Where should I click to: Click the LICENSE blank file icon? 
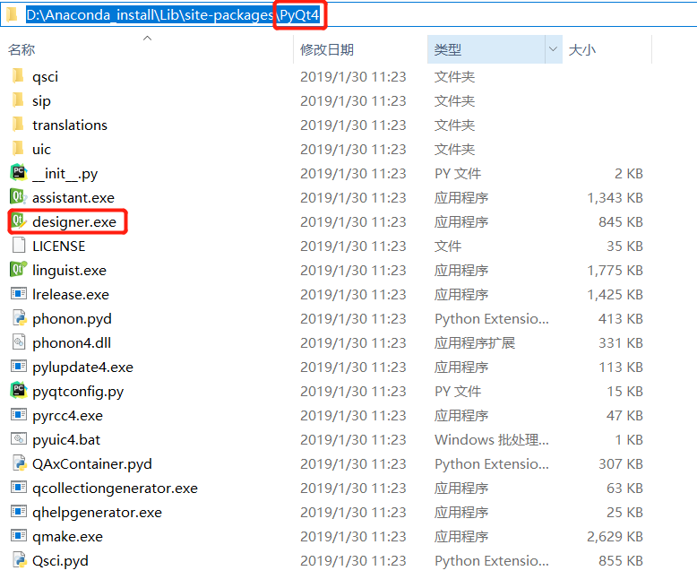[19, 245]
